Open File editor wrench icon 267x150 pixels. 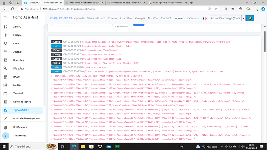click(x=6, y=68)
